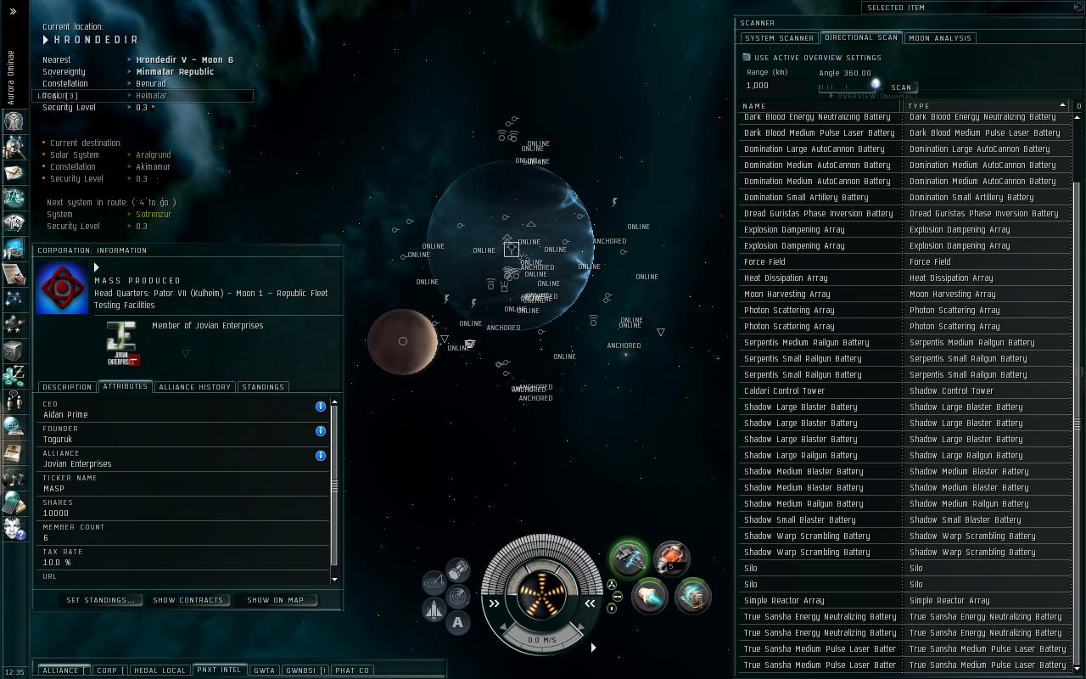Show info for CEO Aidan Prime

click(x=321, y=407)
